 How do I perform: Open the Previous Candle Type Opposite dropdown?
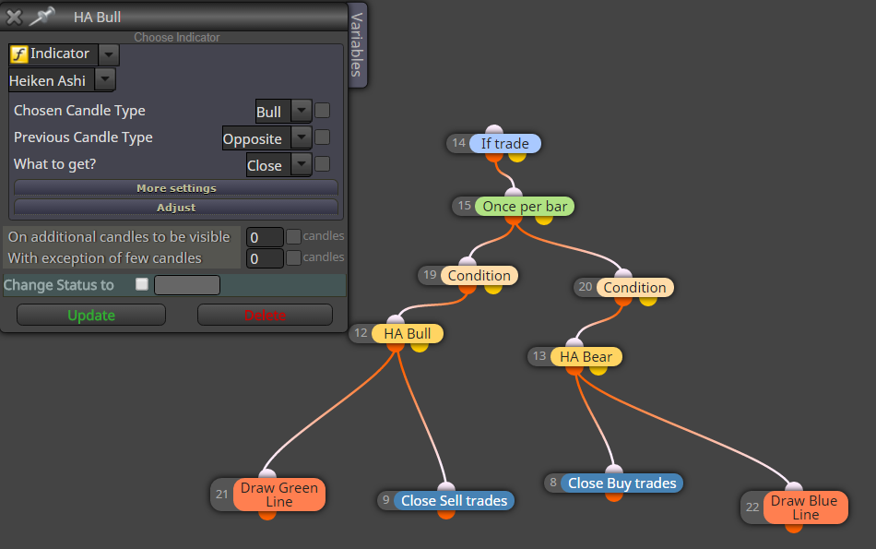(x=302, y=137)
